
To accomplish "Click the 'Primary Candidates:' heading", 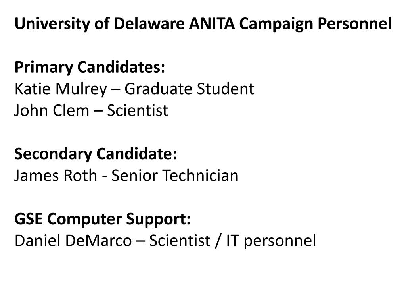I will point(90,67).
